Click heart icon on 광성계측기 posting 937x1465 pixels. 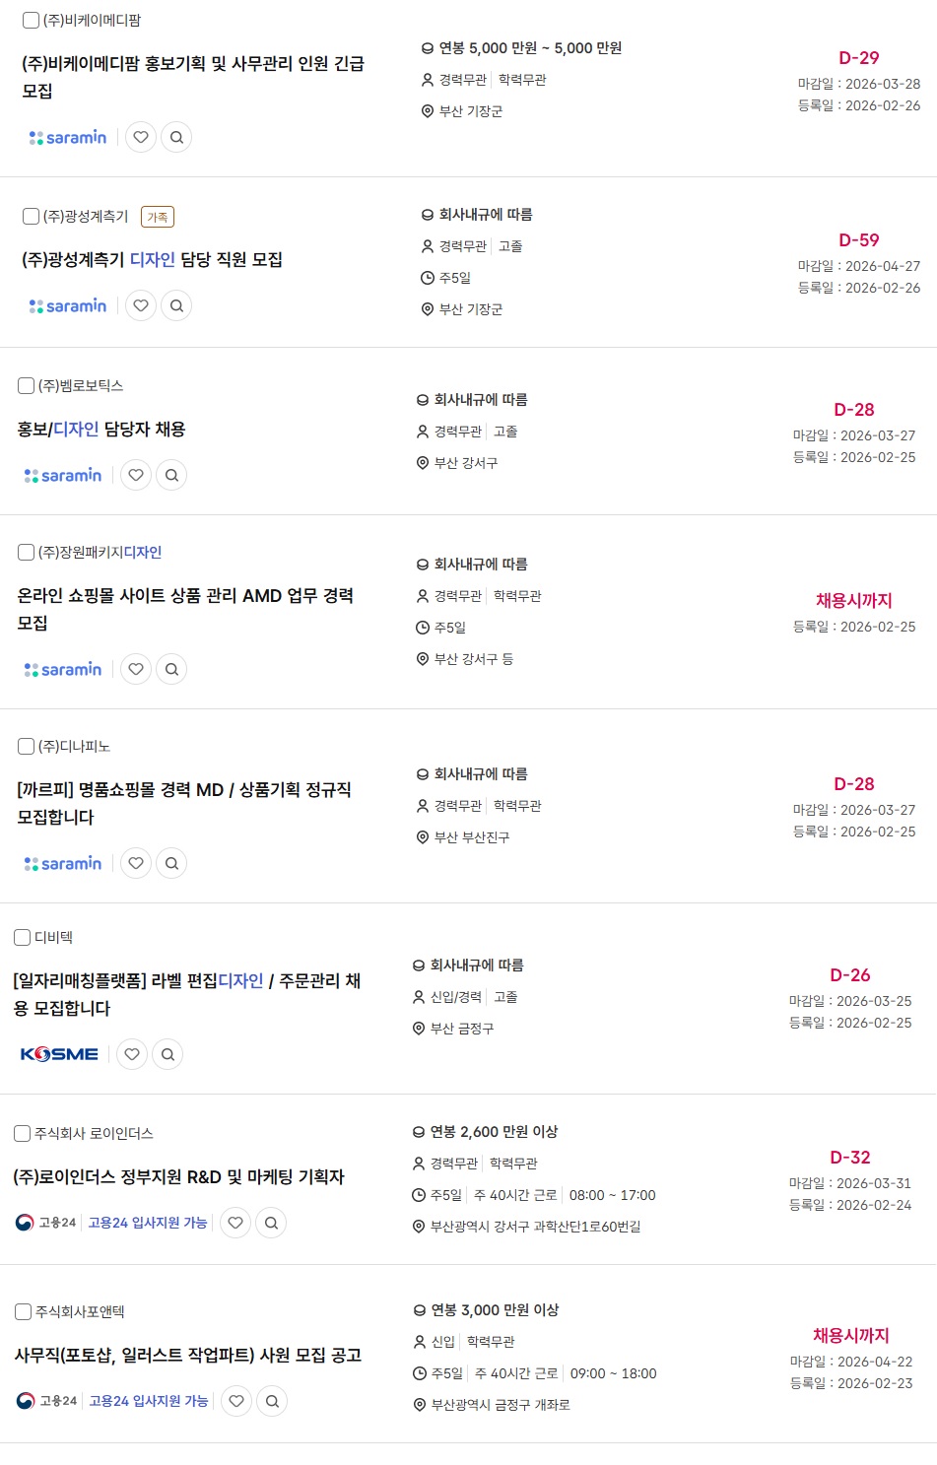coord(141,306)
